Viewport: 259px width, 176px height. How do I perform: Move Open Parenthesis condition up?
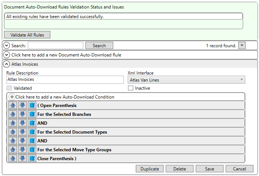click(13, 105)
